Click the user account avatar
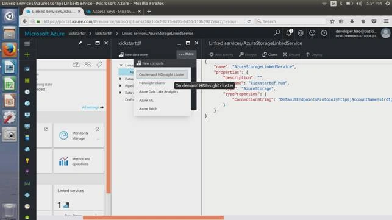Image resolution: width=392 pixels, height=220 pixels. 385,34
